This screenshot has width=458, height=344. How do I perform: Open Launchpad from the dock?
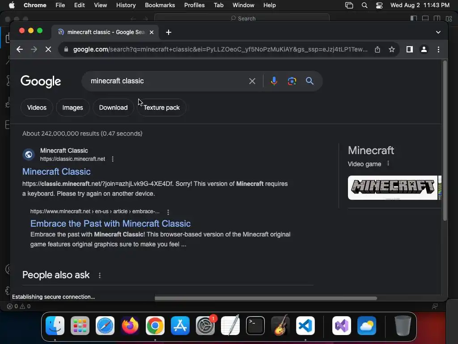[80, 326]
